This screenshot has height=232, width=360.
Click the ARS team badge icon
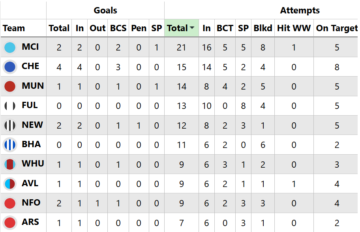(x=10, y=222)
